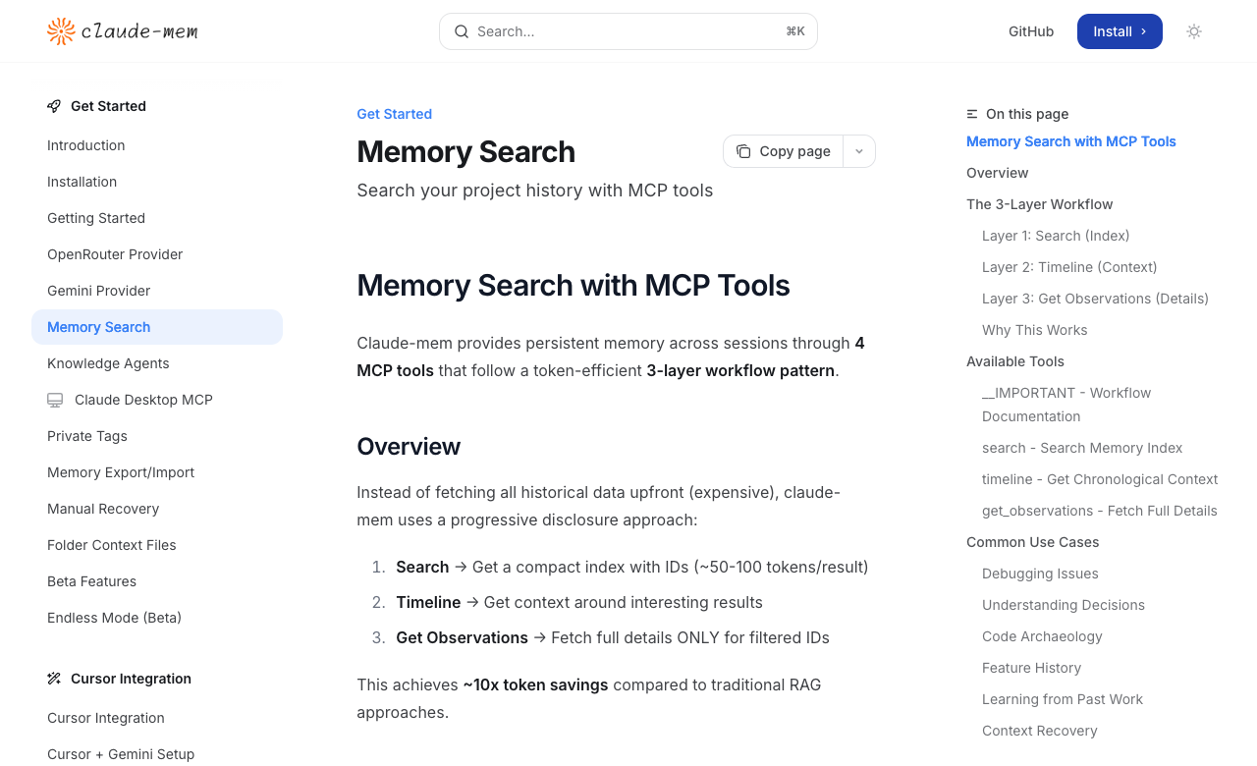Open the GitHub link in header
The height and width of the screenshot is (766, 1257).
[1031, 31]
